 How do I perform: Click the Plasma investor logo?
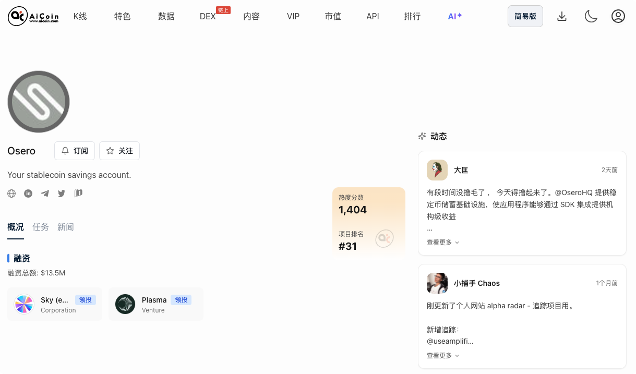tap(125, 304)
